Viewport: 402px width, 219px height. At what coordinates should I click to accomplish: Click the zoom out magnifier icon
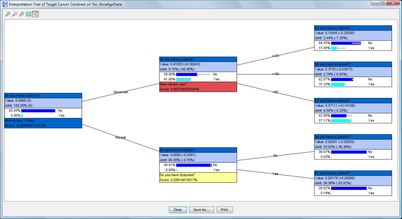click(15, 14)
